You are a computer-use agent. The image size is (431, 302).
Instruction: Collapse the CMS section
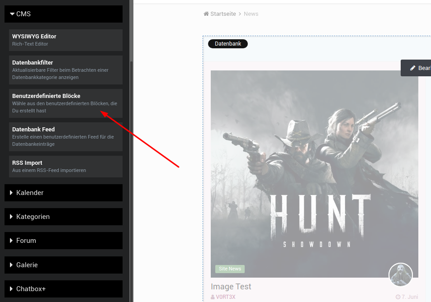[x=63, y=14]
